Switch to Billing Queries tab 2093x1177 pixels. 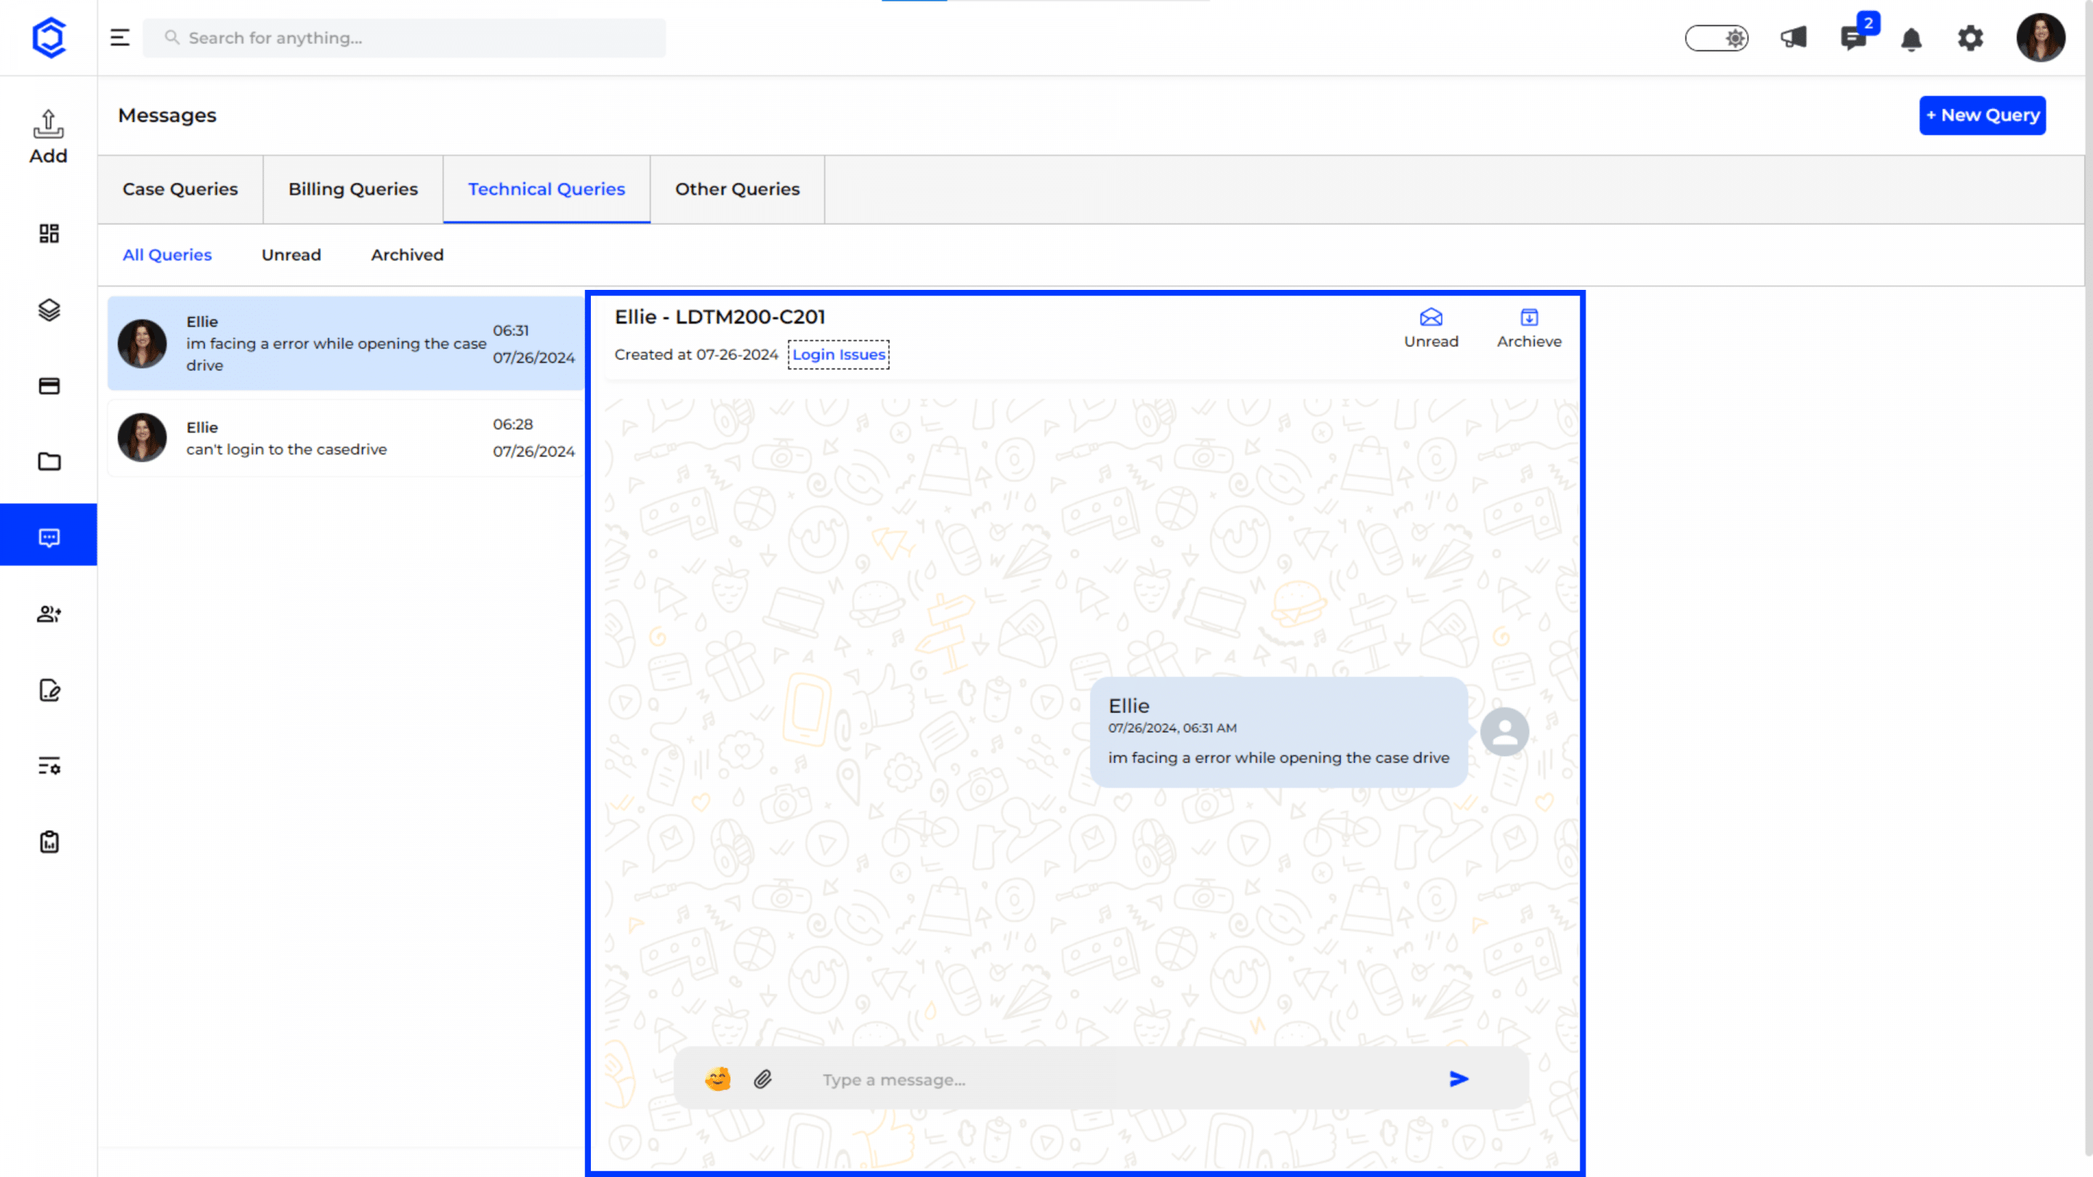click(x=352, y=189)
